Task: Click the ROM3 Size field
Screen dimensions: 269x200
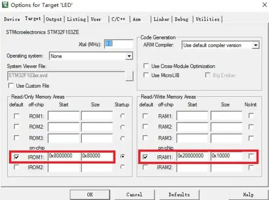Action: pyautogui.click(x=97, y=138)
